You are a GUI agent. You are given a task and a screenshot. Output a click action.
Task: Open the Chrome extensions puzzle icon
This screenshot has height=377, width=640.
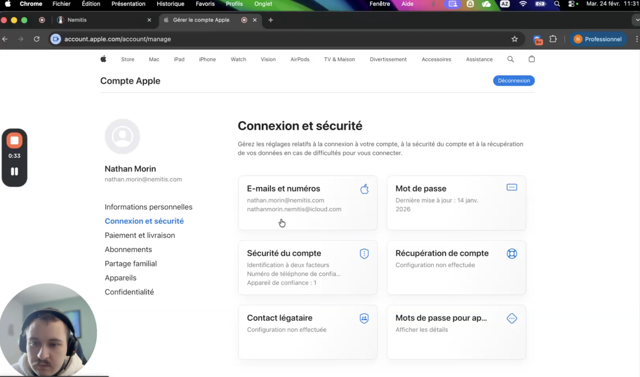(553, 39)
